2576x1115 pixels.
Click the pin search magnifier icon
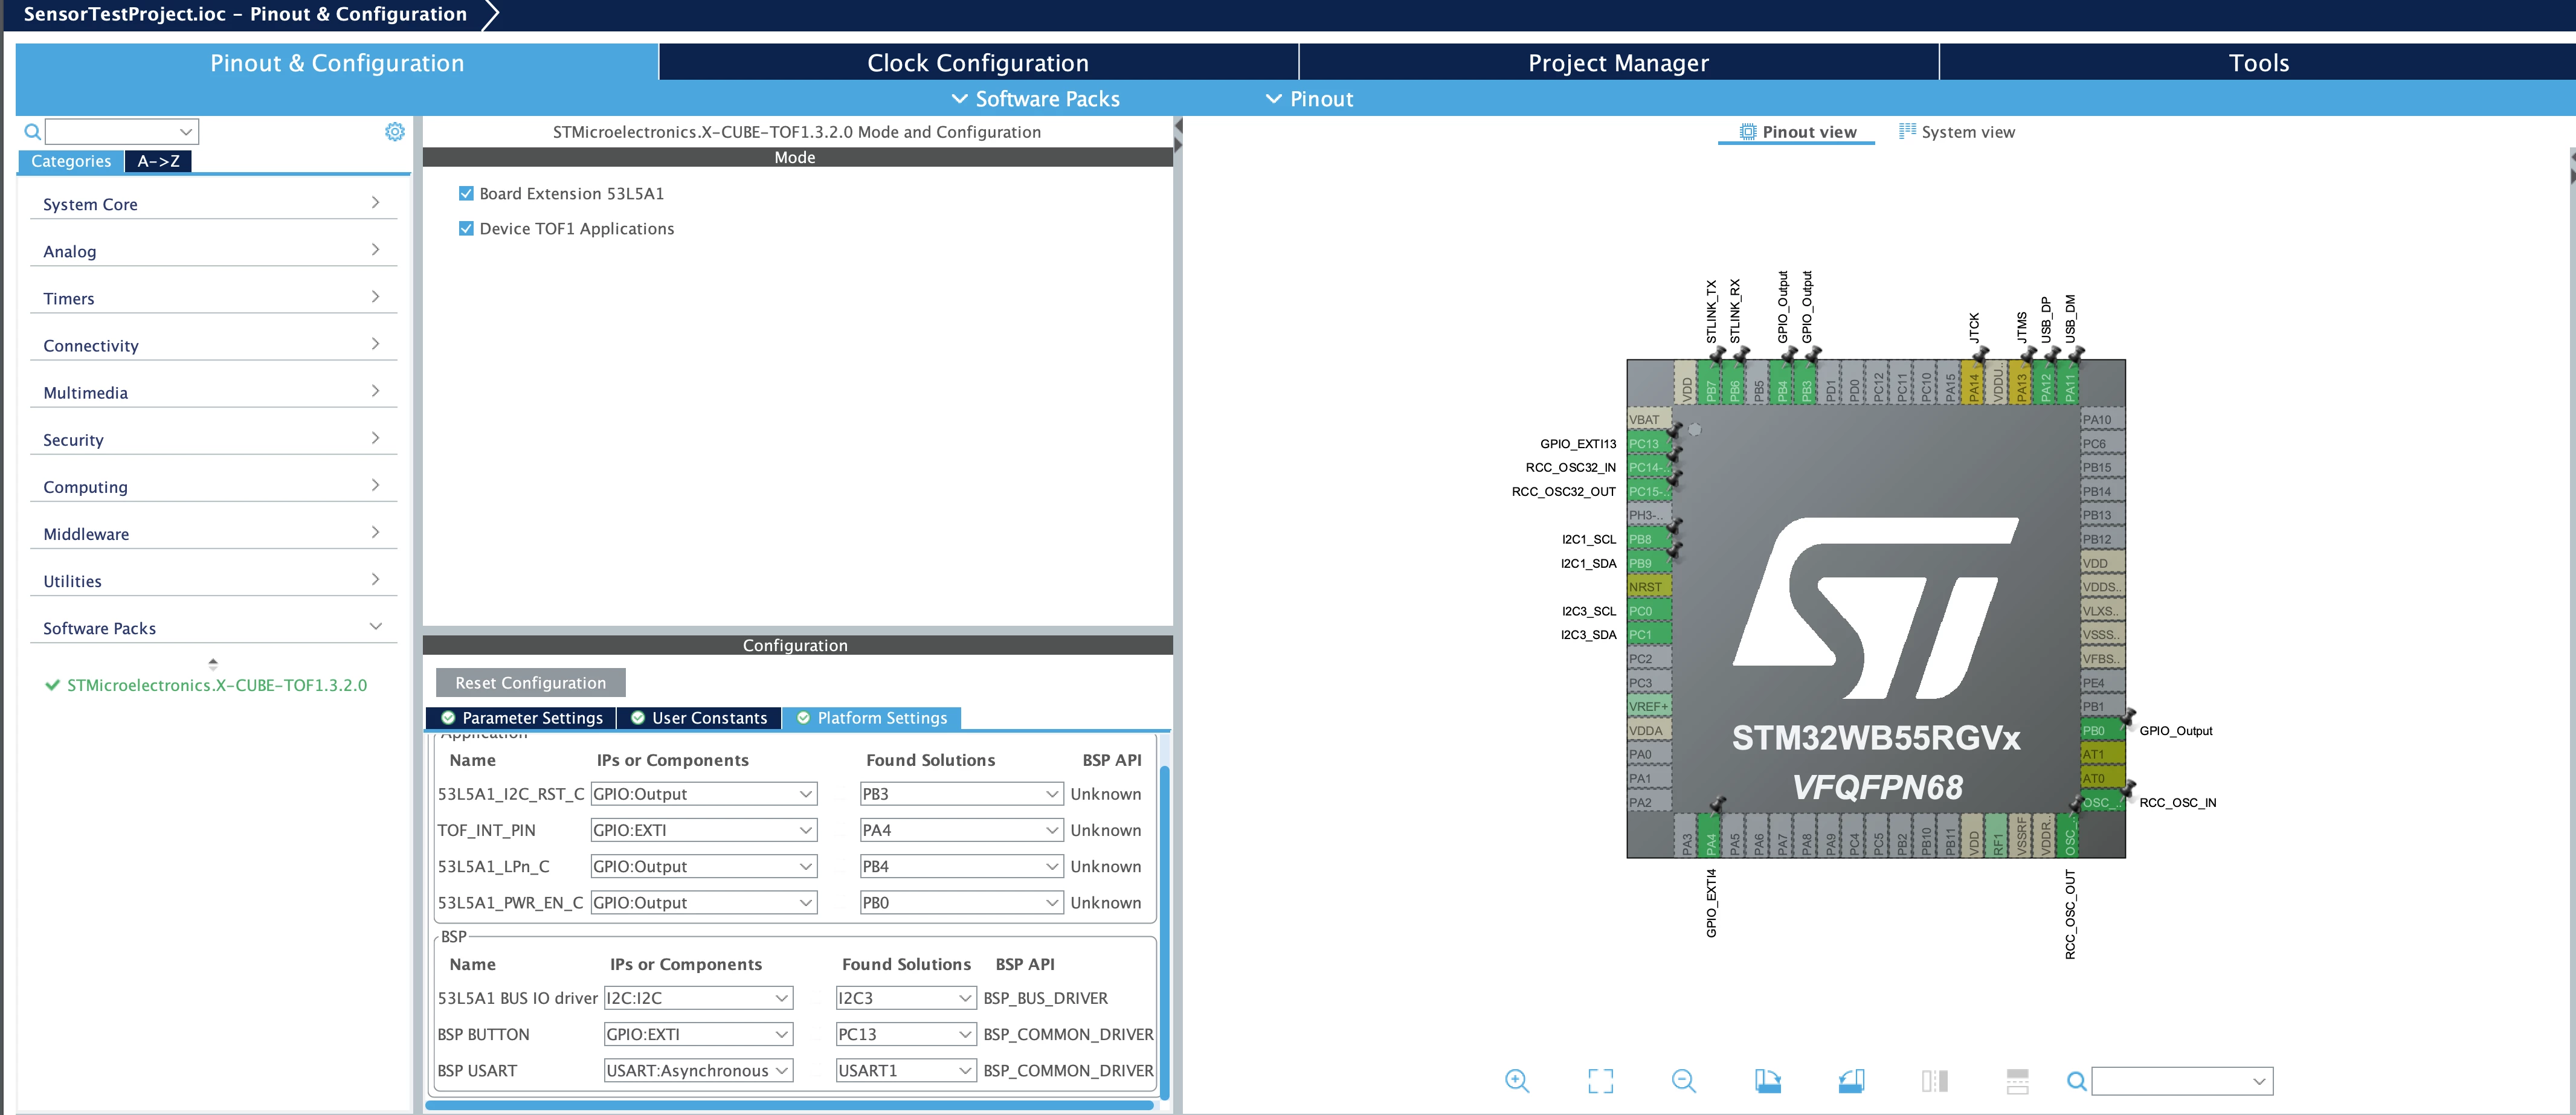2076,1080
